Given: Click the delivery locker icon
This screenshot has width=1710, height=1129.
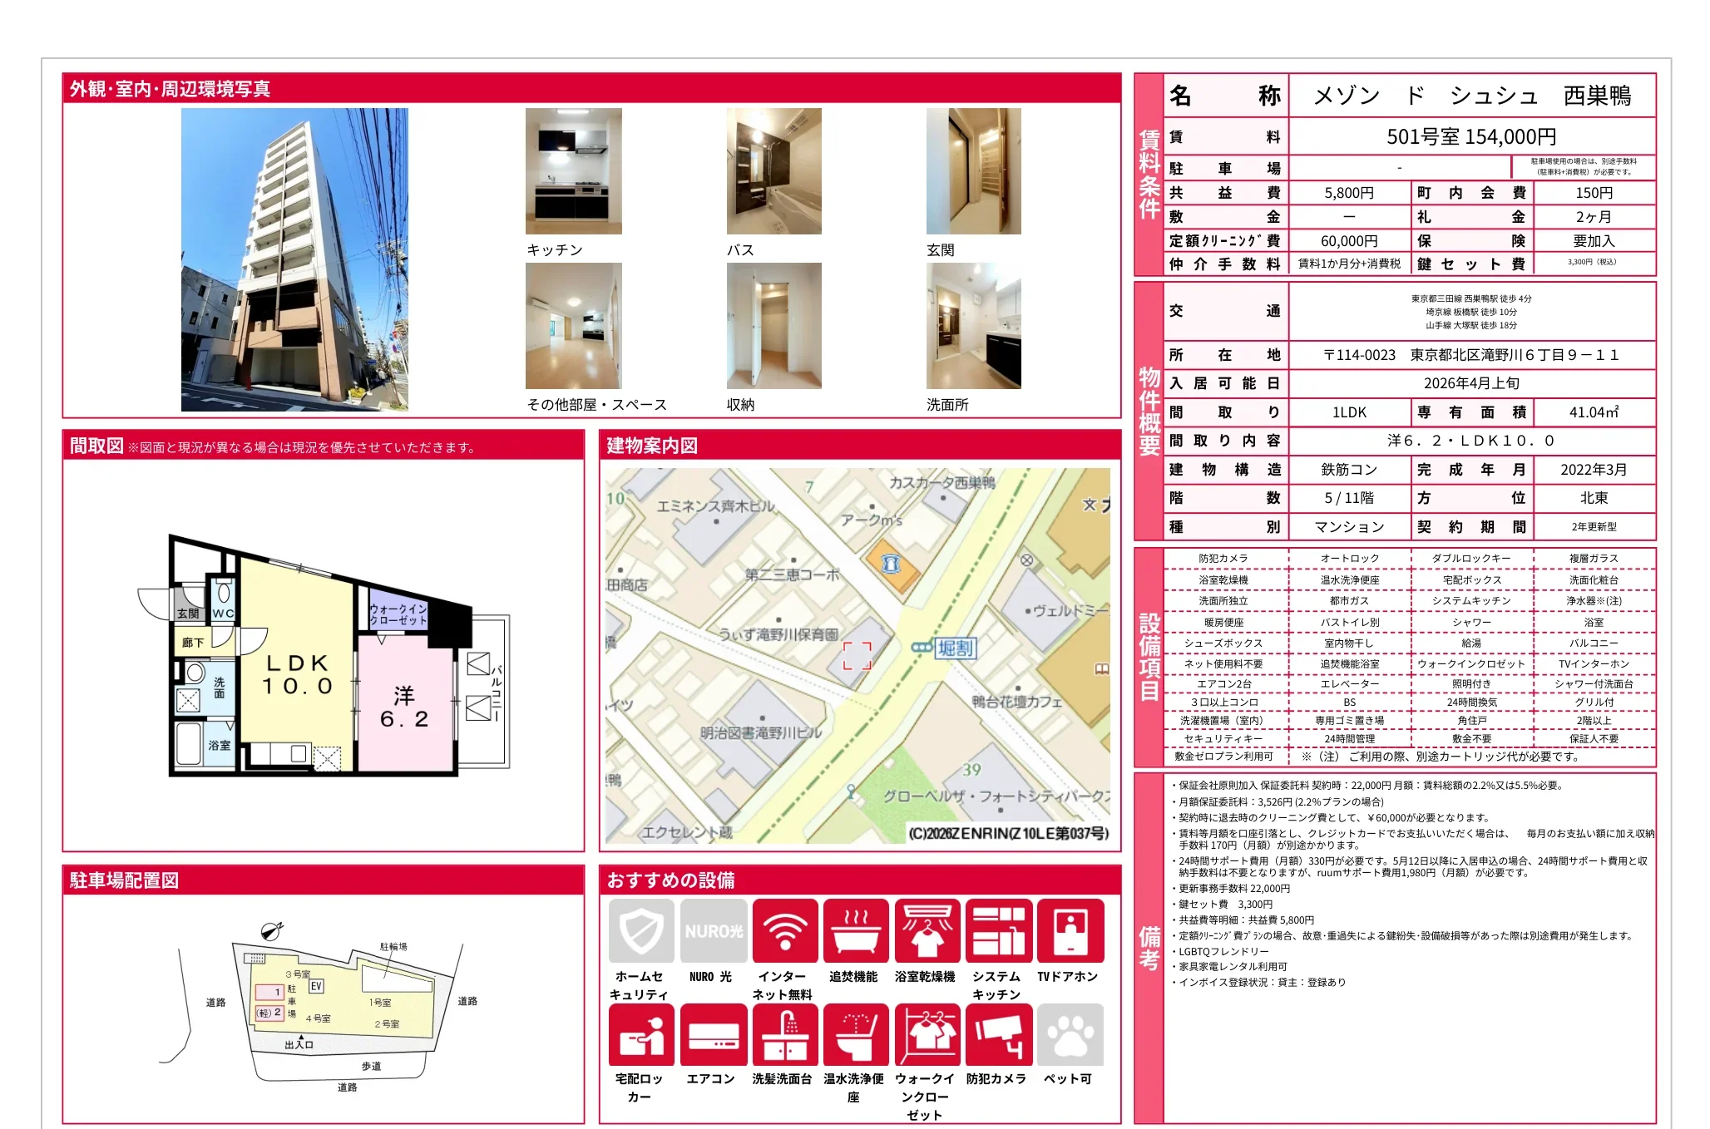Looking at the screenshot, I should click(x=640, y=1034).
